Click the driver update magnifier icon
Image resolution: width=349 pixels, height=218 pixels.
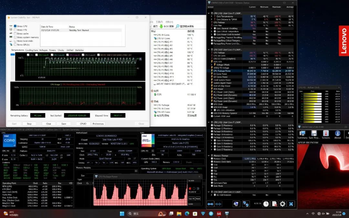click(177, 26)
